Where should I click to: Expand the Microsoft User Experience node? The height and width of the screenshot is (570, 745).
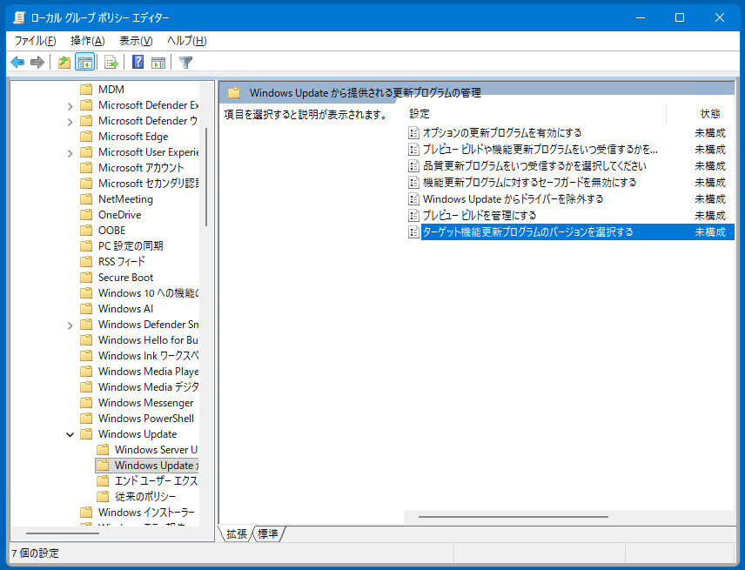click(x=70, y=152)
